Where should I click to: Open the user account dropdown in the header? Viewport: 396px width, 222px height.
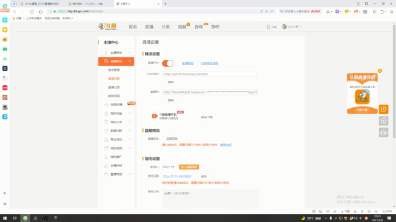[291, 27]
